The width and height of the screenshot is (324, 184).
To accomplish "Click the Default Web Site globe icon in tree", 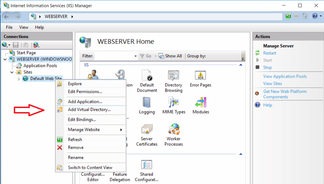I will coord(26,78).
